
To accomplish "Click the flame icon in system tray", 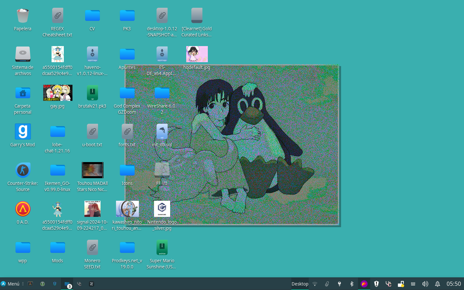I will click(364, 284).
